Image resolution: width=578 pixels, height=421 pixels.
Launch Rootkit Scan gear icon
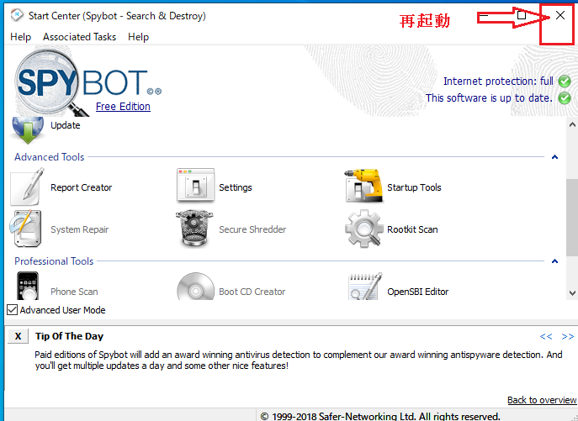tap(363, 229)
